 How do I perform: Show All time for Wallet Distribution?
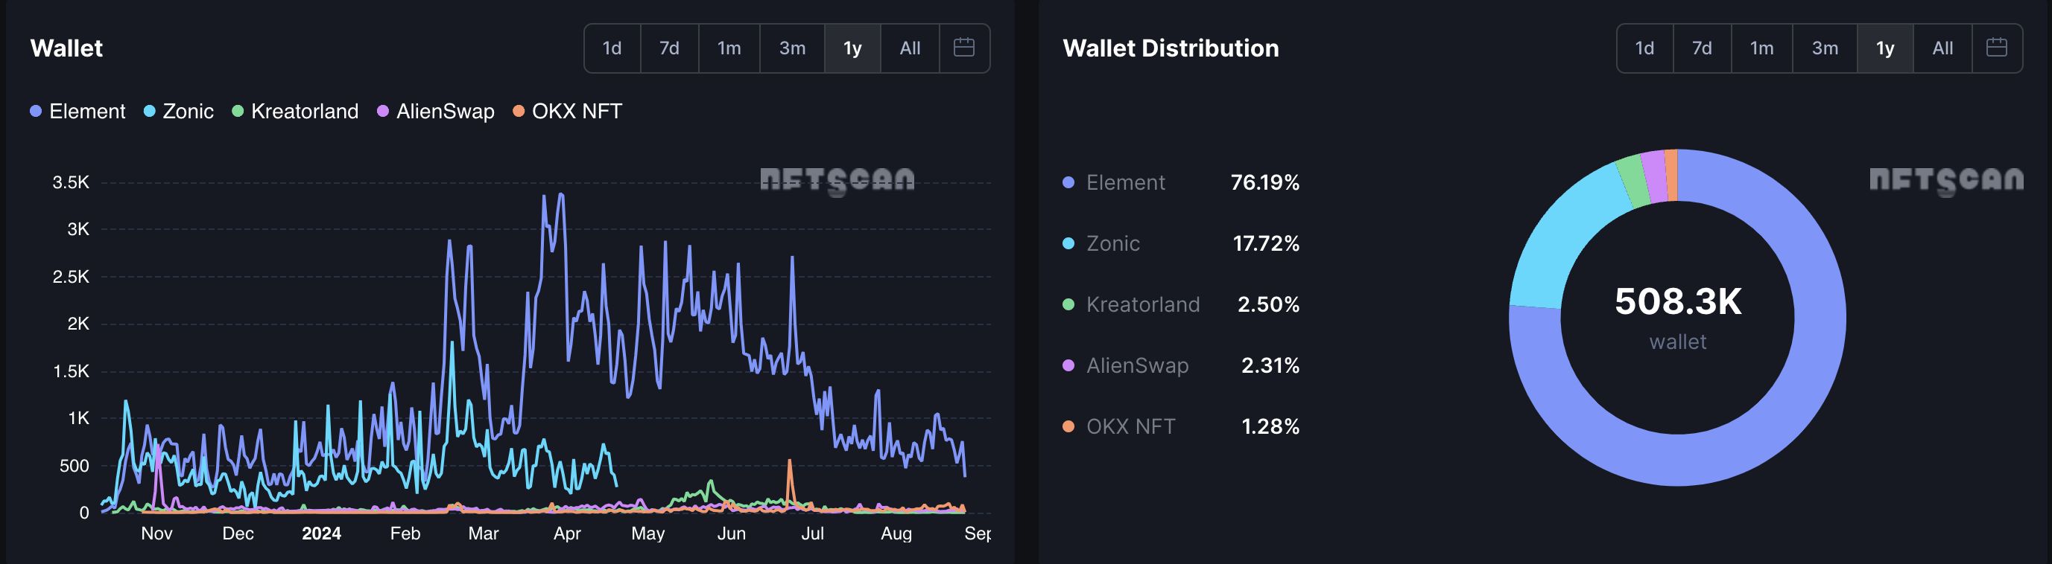[1943, 48]
